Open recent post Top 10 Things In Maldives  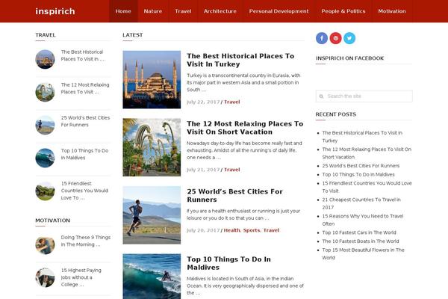pos(358,174)
